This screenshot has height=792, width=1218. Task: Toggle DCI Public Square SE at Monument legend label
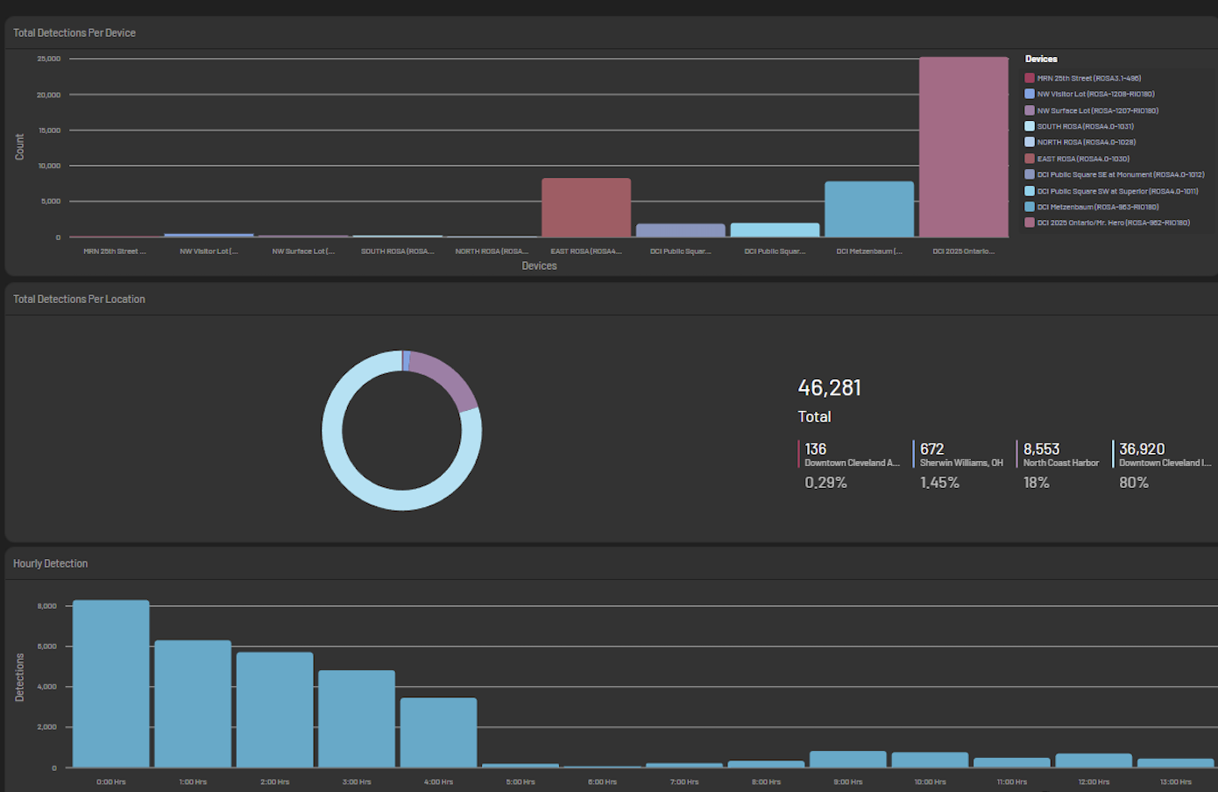[x=1121, y=174]
